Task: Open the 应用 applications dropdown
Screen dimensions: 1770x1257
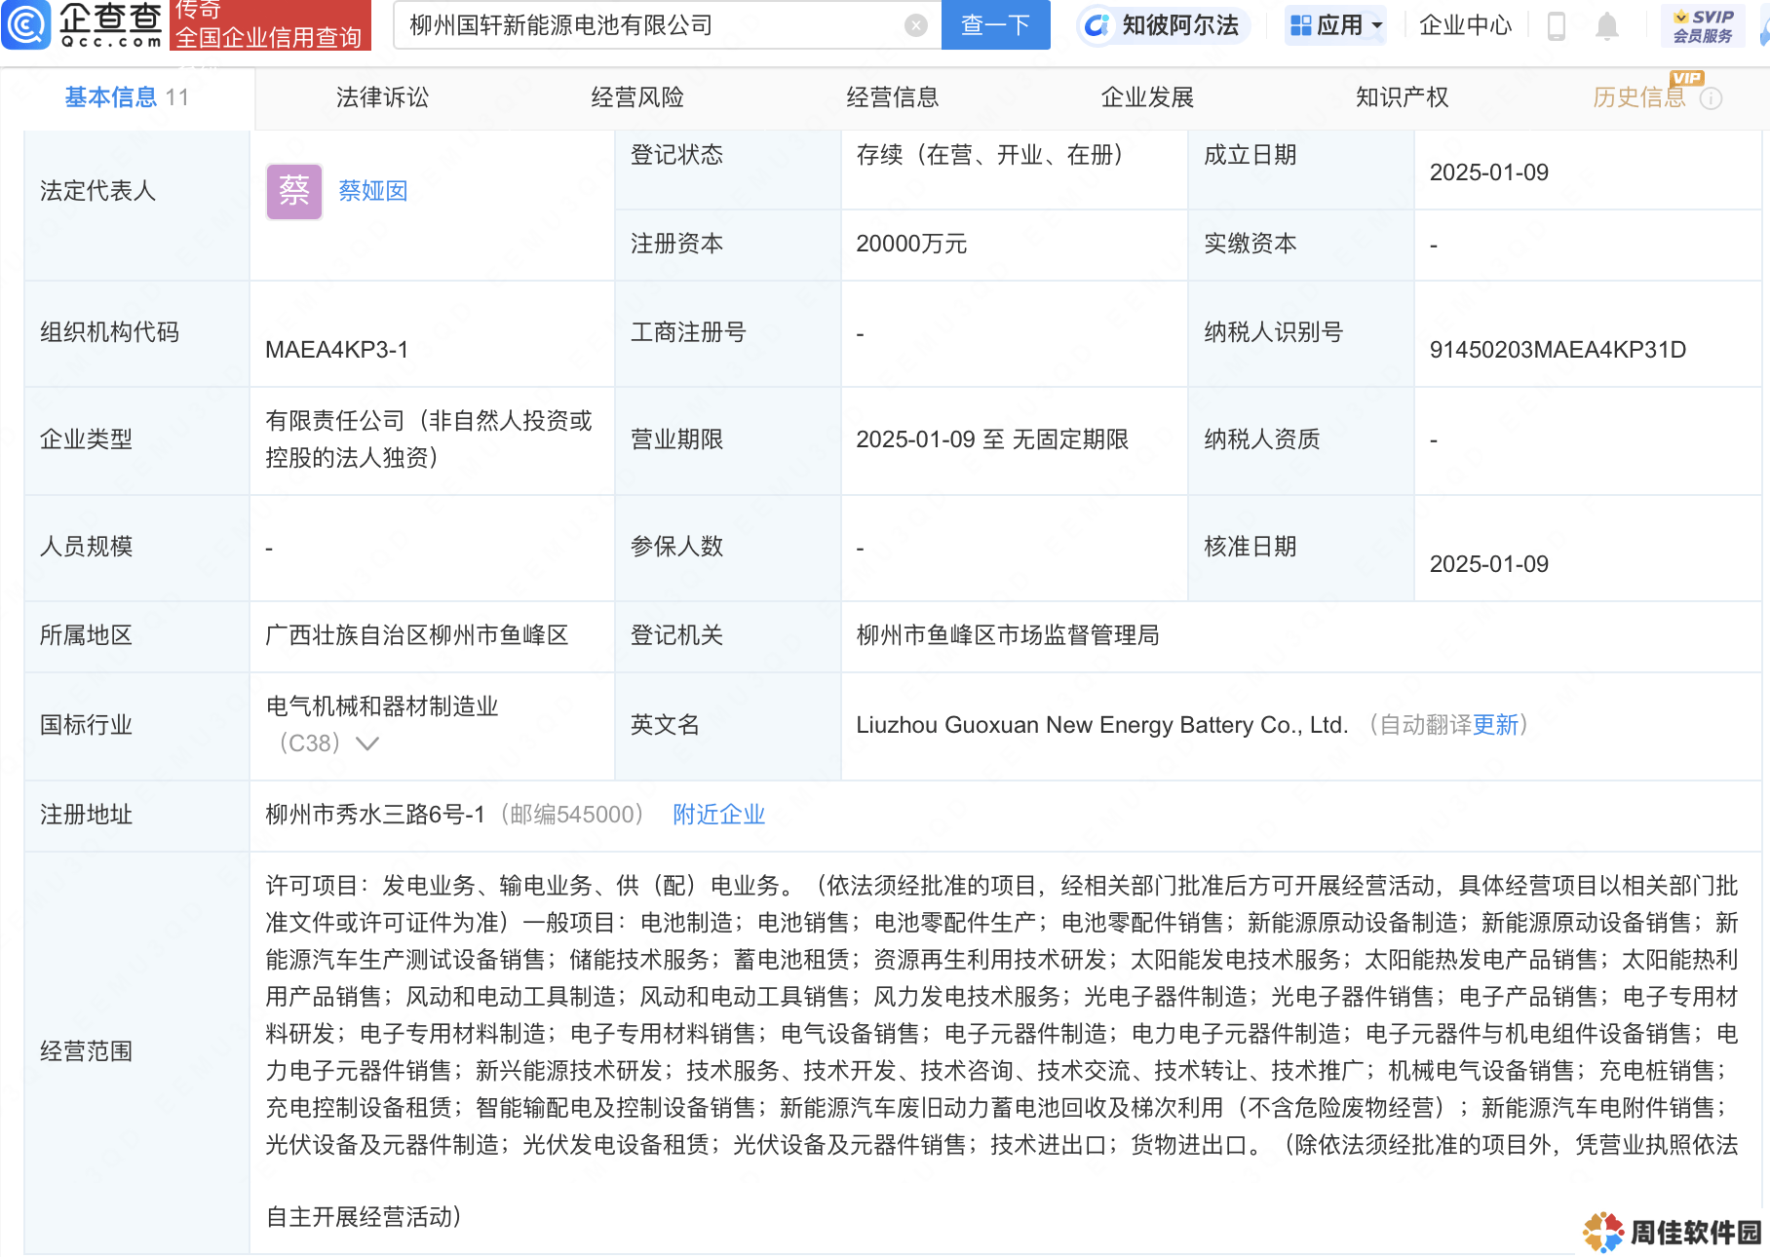Action: click(x=1335, y=25)
